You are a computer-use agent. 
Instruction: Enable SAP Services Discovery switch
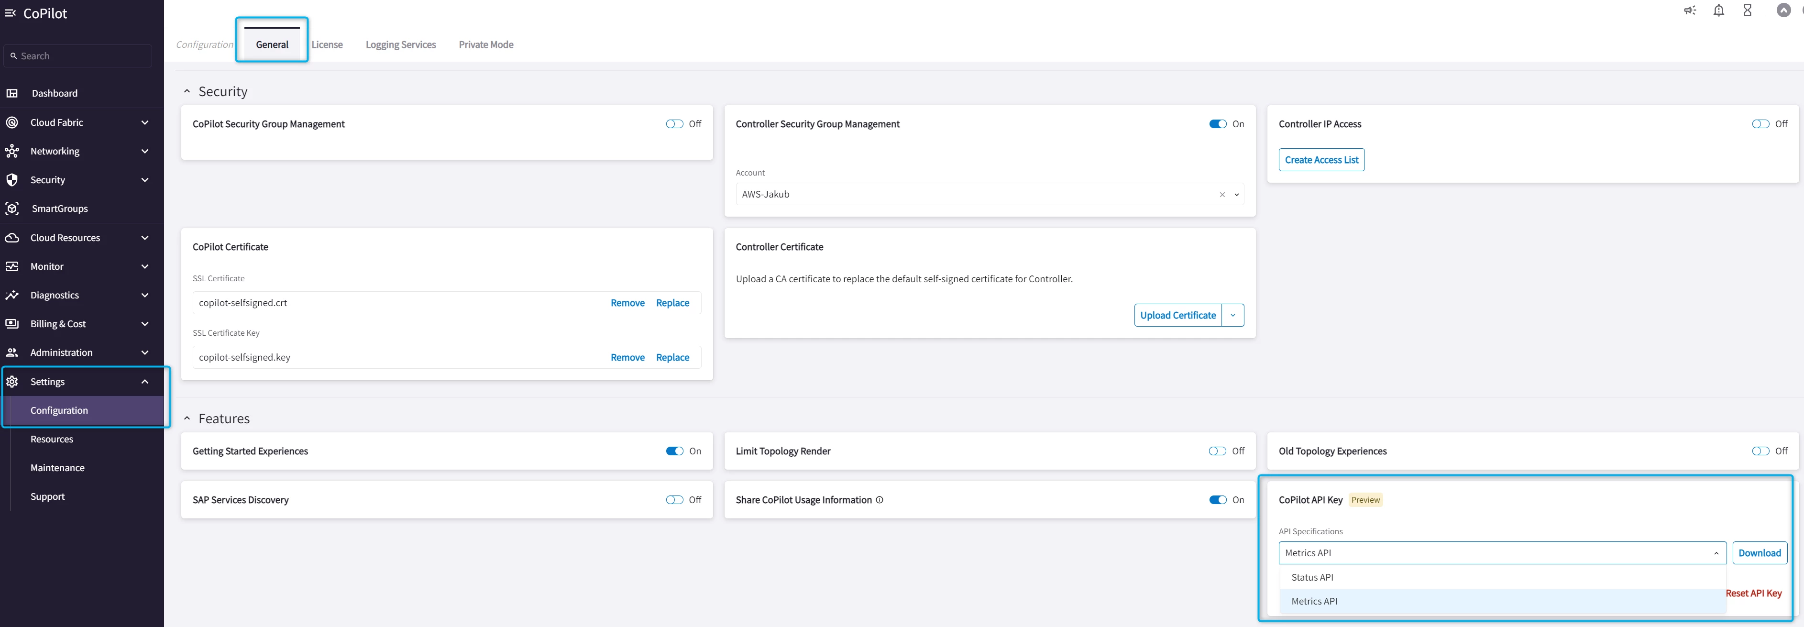pyautogui.click(x=674, y=500)
